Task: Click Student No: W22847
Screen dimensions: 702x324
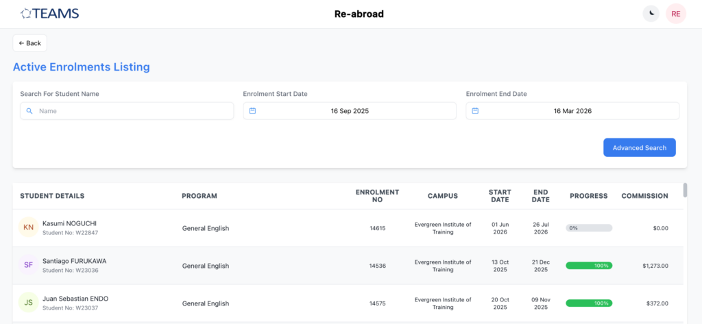Action: (71, 233)
